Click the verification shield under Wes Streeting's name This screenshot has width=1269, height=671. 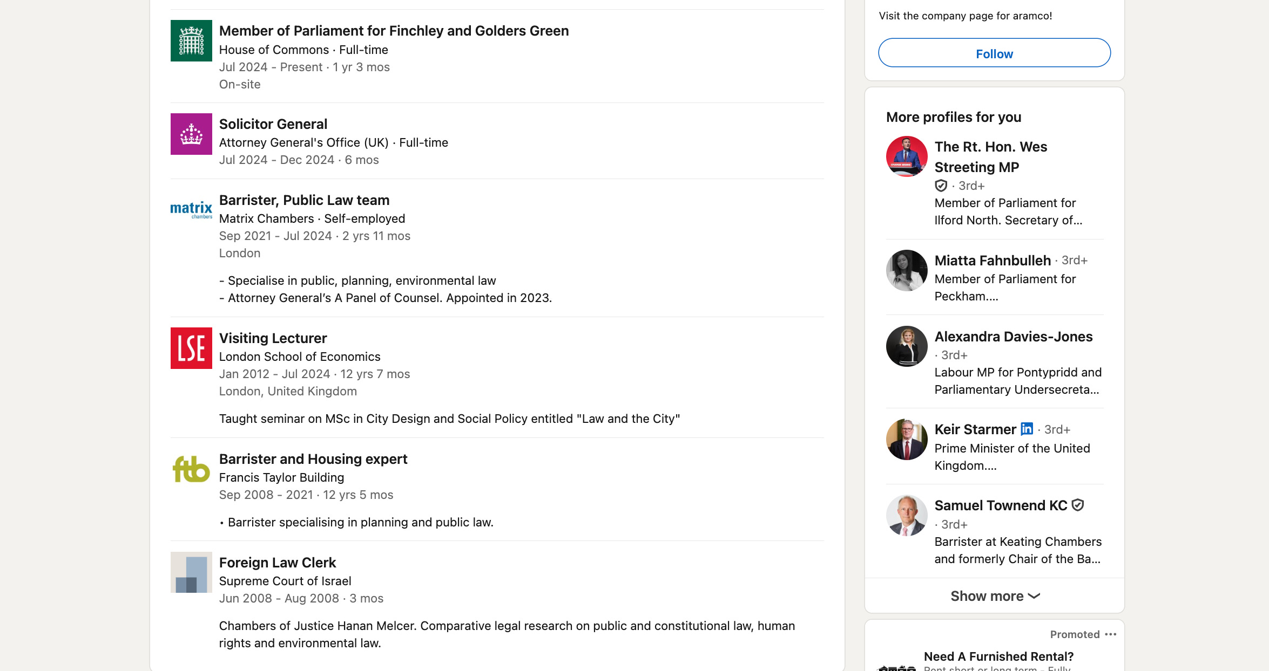[941, 186]
